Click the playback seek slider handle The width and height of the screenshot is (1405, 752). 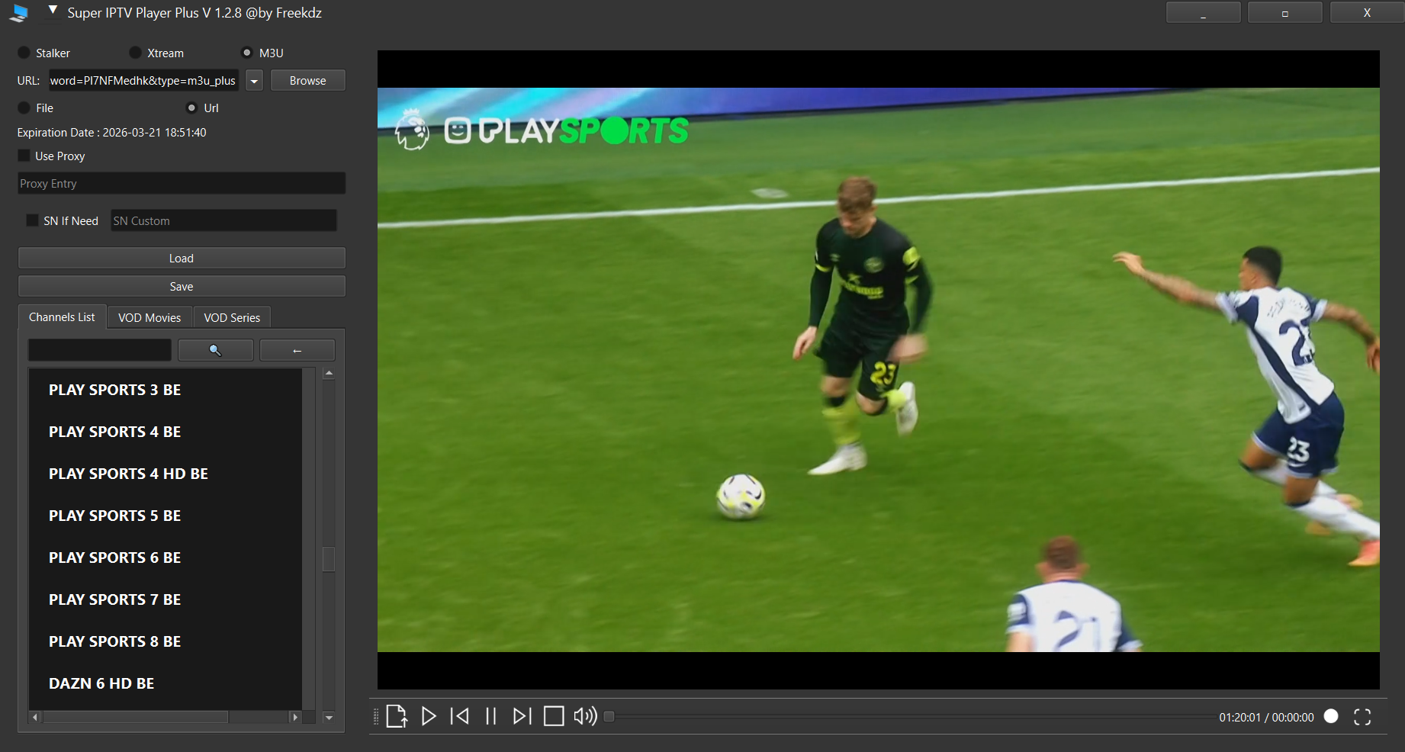point(609,716)
